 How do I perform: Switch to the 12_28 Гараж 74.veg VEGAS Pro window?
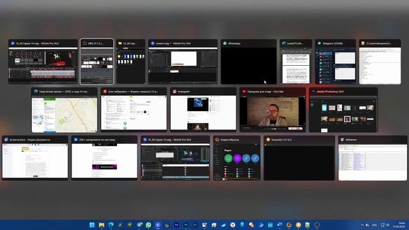[x=43, y=61]
